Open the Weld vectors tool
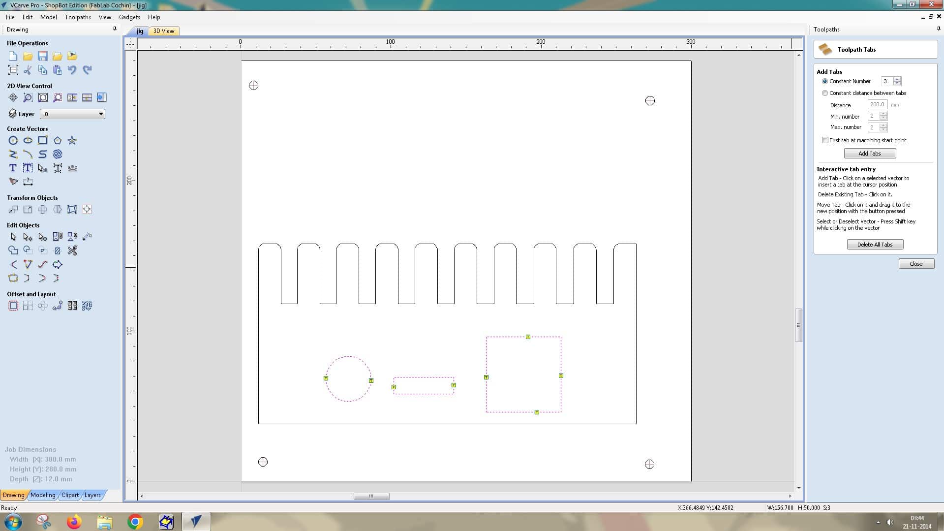The width and height of the screenshot is (944, 531). coord(13,250)
